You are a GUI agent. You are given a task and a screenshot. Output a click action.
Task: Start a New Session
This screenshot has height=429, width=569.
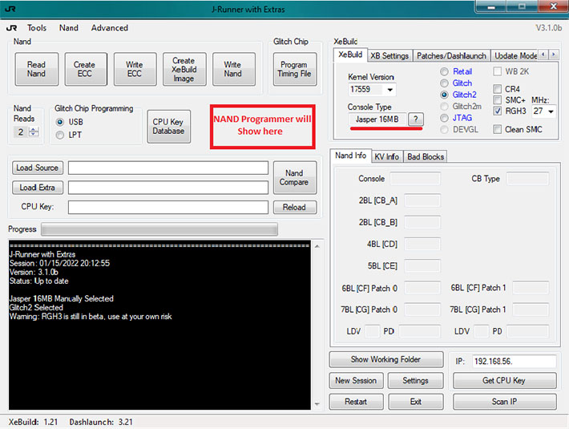tap(356, 380)
